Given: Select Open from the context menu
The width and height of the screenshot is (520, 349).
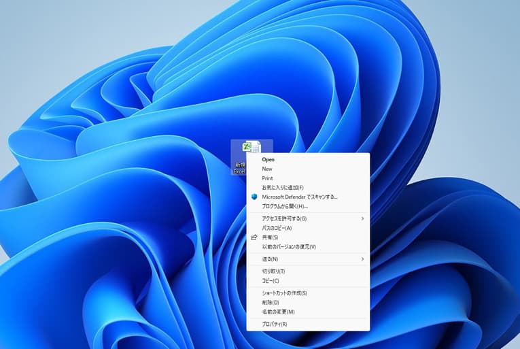Looking at the screenshot, I should 268,159.
